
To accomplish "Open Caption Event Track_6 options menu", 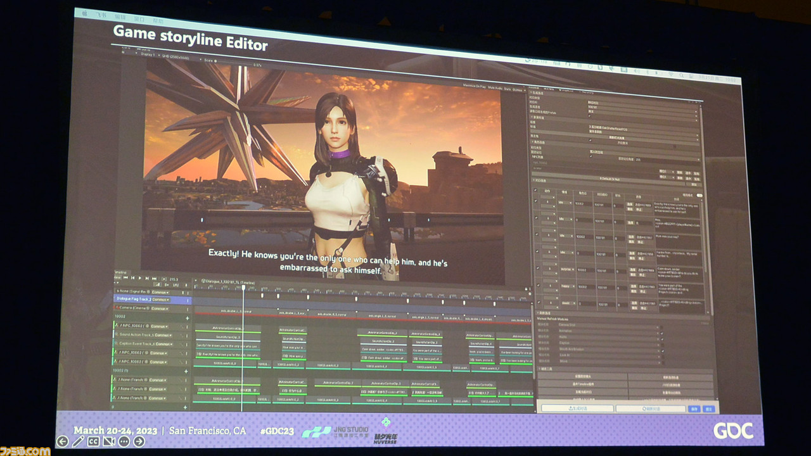I will click(187, 345).
